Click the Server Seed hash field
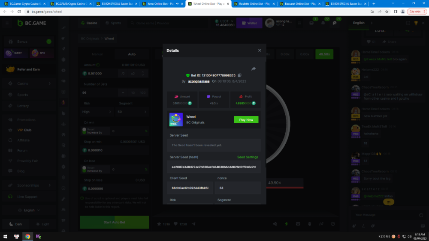Screen dimensions: 429x241 coord(214,167)
